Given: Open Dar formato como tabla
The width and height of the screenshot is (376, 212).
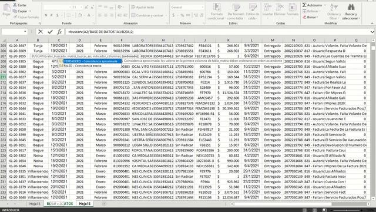Looking at the screenshot, I should point(236,11).
